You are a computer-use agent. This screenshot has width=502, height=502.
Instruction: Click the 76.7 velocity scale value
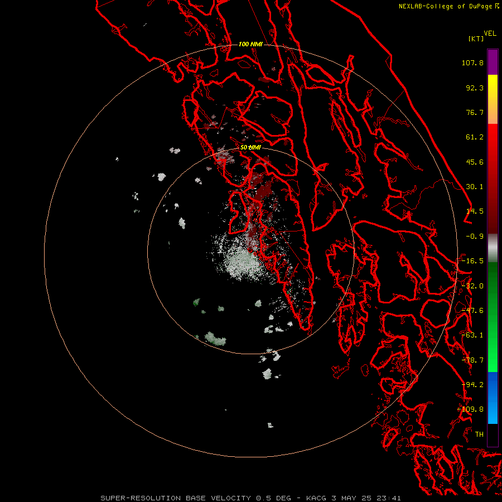[x=475, y=112]
